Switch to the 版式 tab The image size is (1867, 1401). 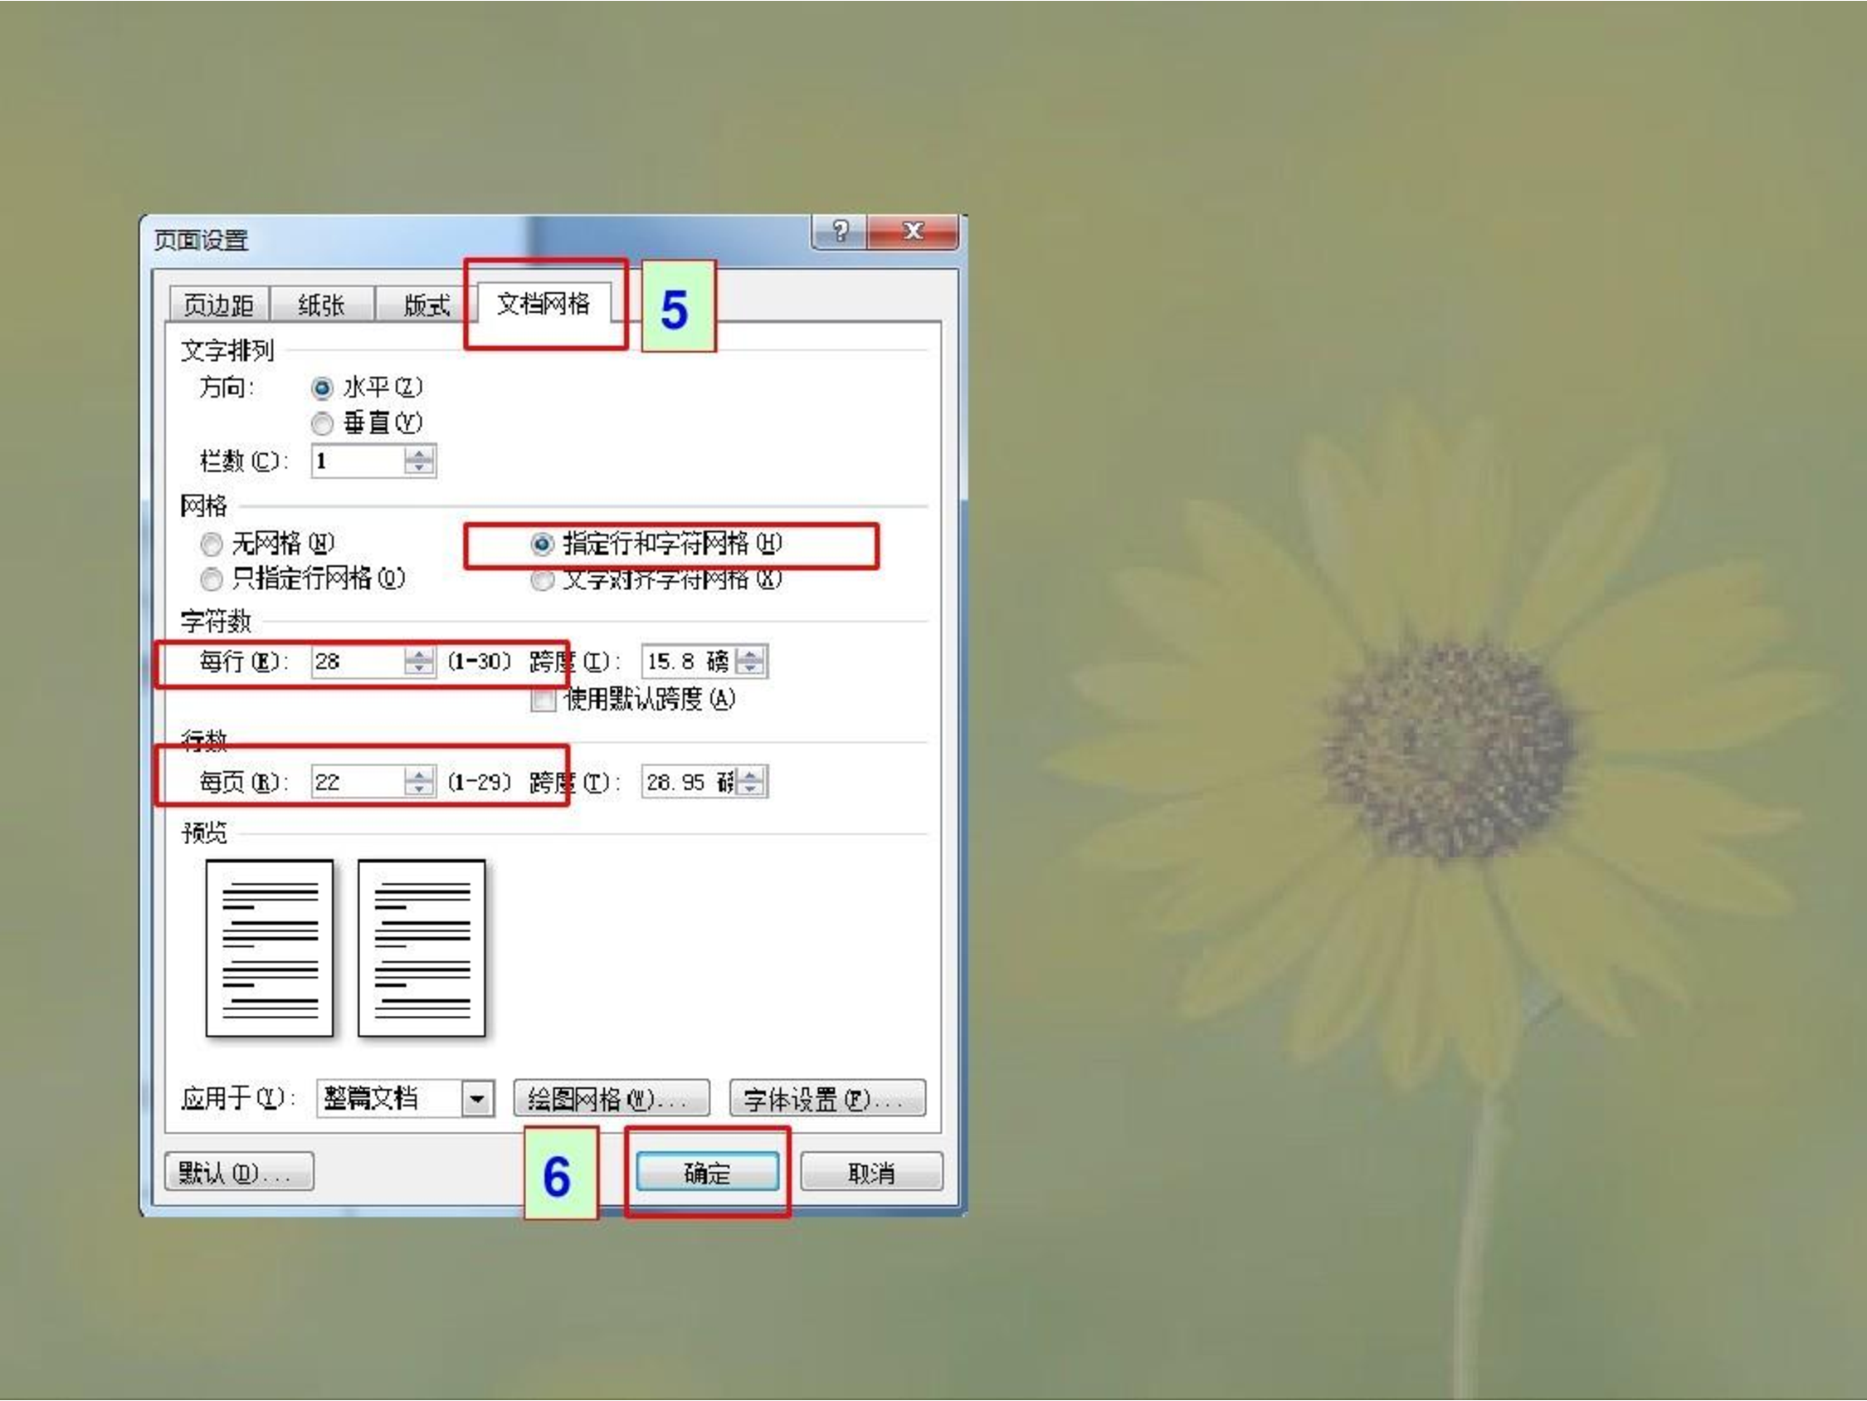click(427, 305)
